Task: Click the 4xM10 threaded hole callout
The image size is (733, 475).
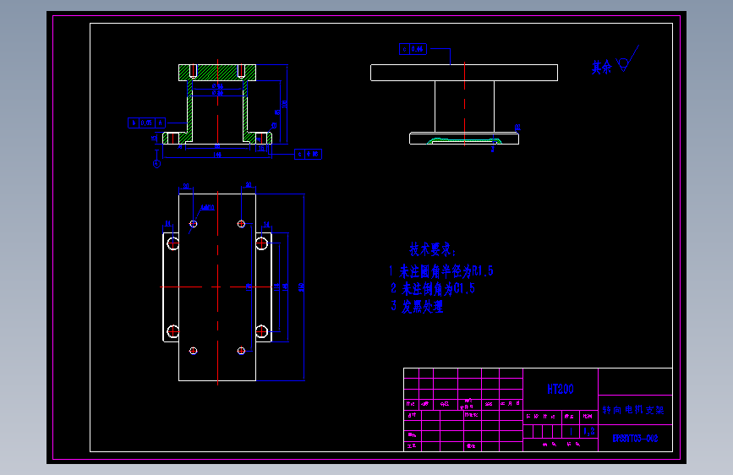Action: [x=207, y=208]
